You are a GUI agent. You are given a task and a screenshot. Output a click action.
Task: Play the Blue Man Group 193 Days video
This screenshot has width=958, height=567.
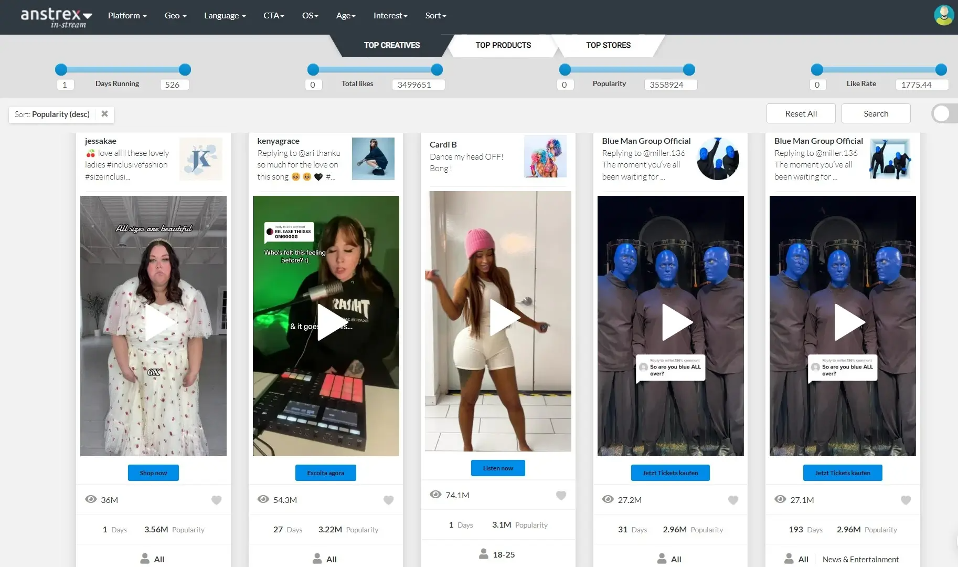click(849, 322)
